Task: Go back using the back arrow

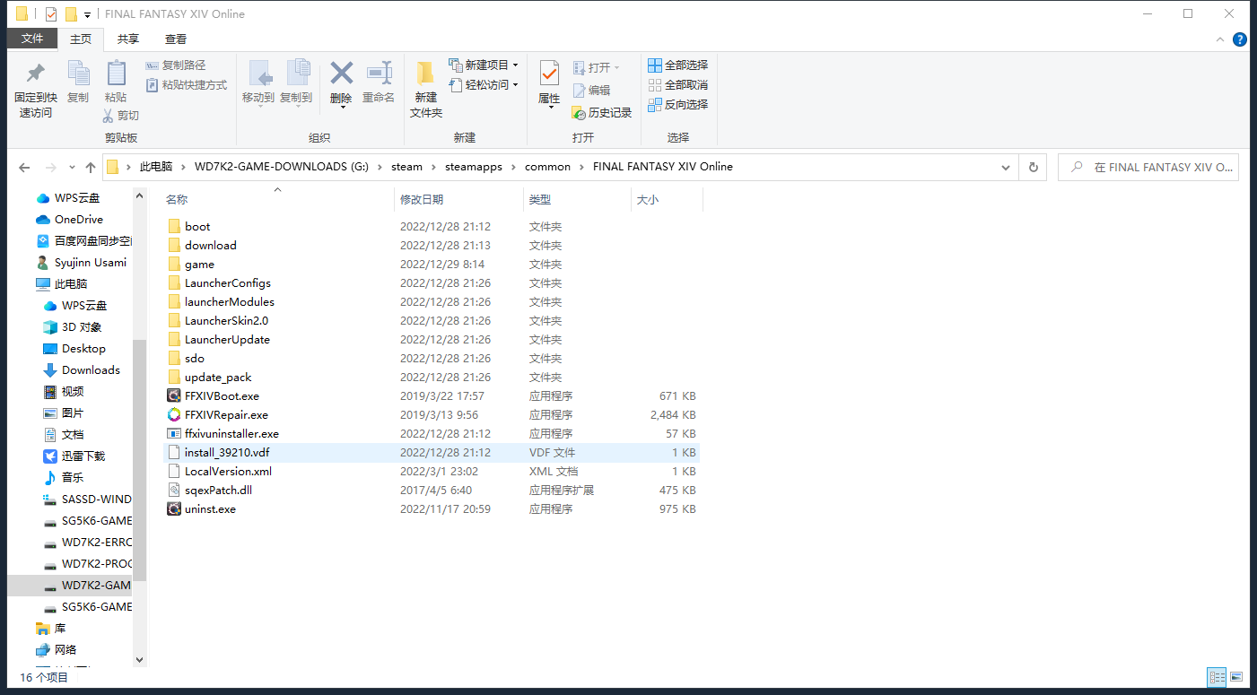Action: click(24, 167)
